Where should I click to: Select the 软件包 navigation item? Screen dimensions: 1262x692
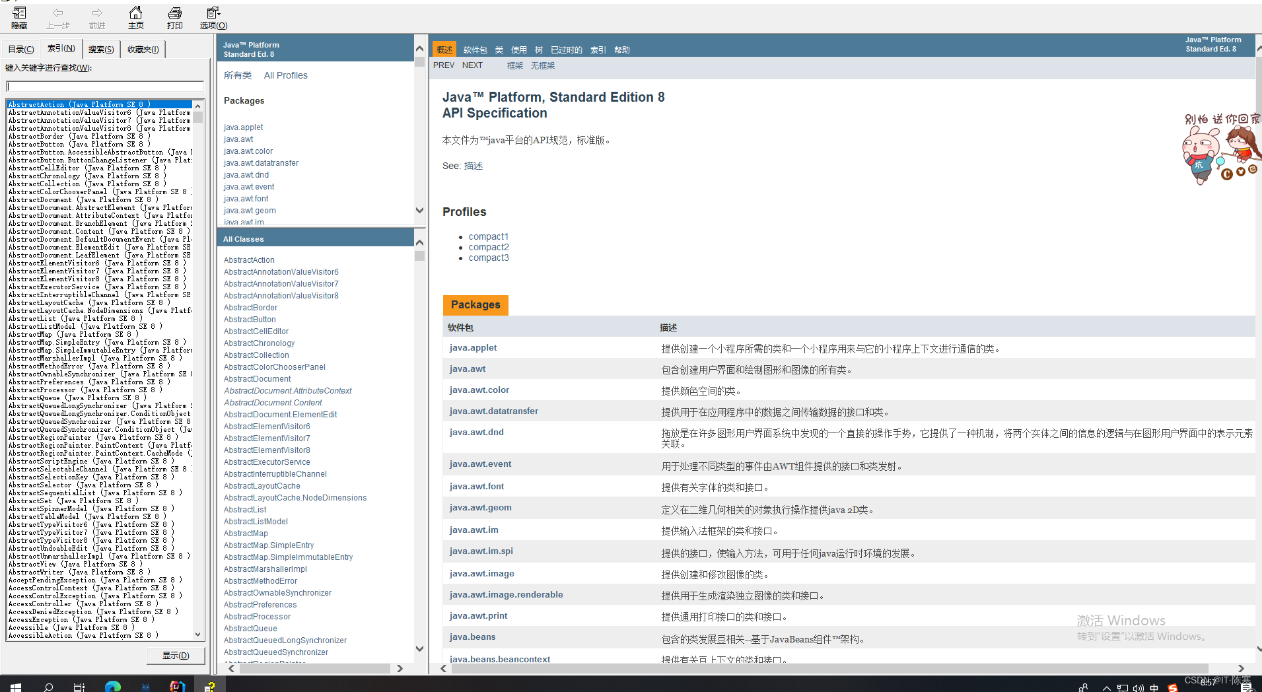475,50
